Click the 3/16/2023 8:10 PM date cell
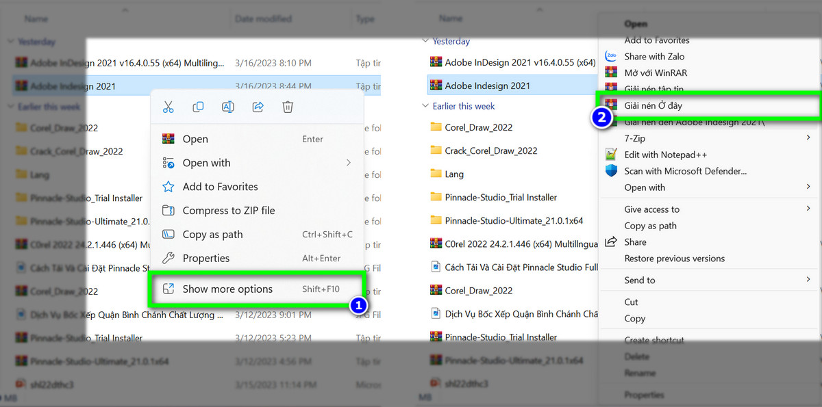822x407 pixels. (273, 63)
